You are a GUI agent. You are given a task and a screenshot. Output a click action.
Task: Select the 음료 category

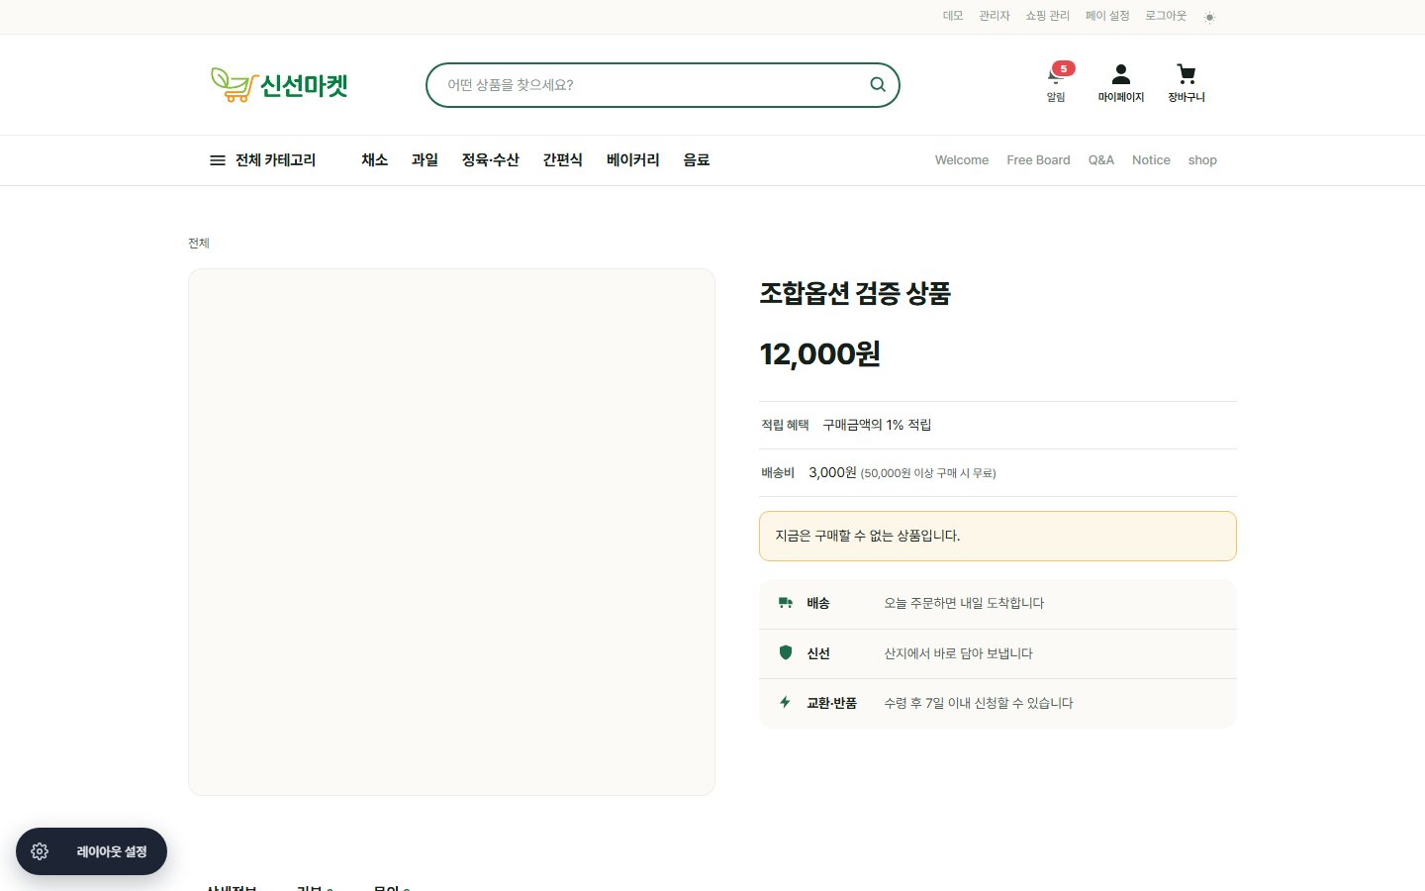point(696,160)
